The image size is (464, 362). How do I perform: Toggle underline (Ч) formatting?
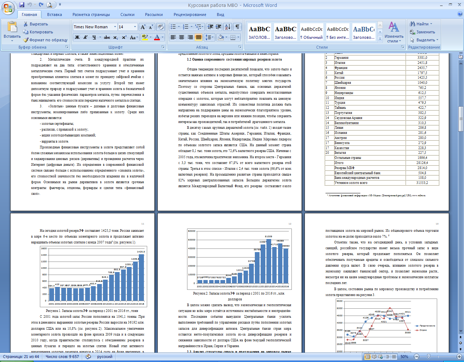94,37
